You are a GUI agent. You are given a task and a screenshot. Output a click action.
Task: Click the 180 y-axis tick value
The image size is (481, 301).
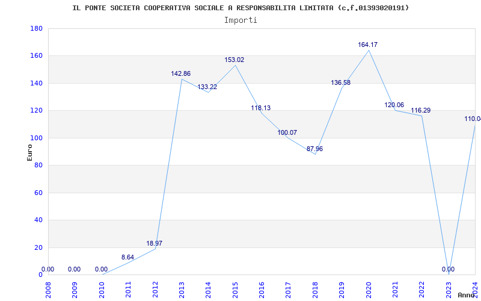point(36,28)
